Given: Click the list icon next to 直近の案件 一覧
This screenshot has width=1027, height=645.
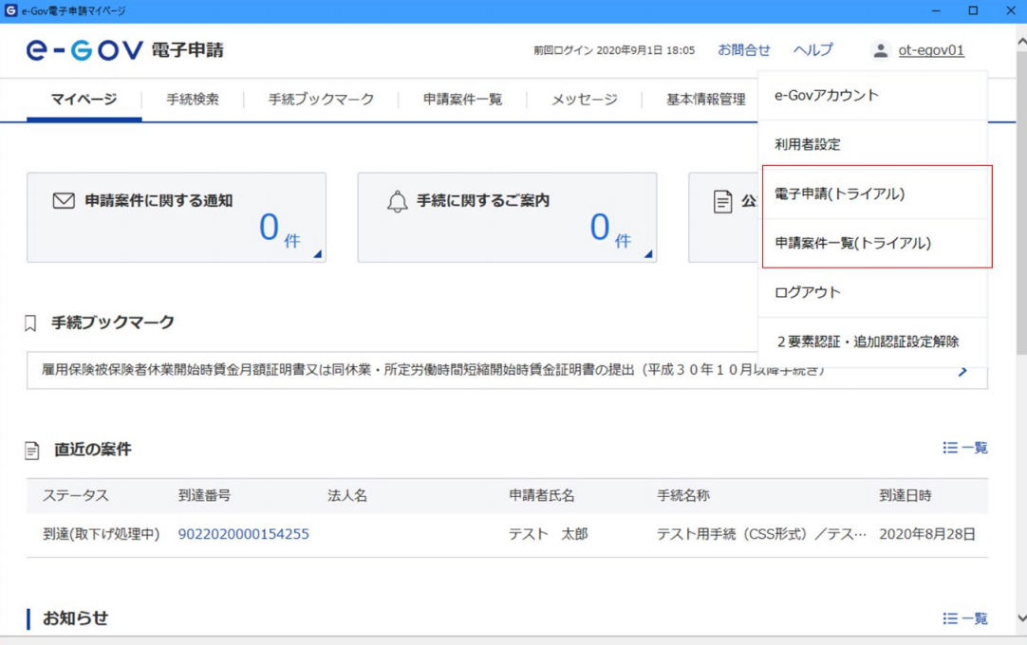Looking at the screenshot, I should click(950, 448).
